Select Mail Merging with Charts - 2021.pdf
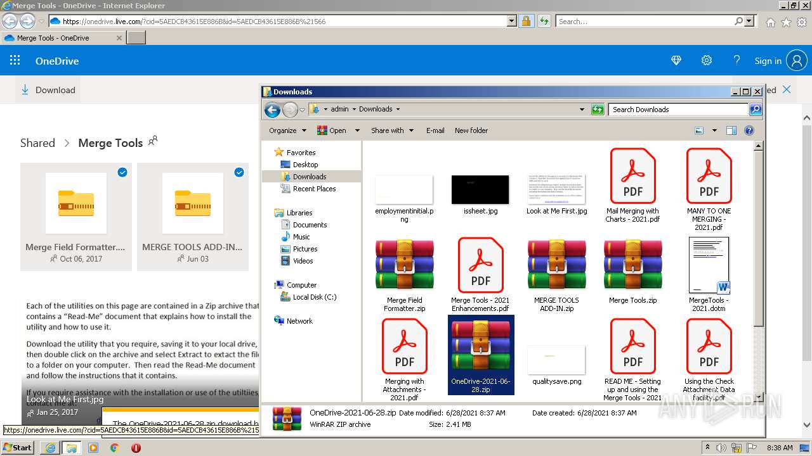 [x=632, y=186]
